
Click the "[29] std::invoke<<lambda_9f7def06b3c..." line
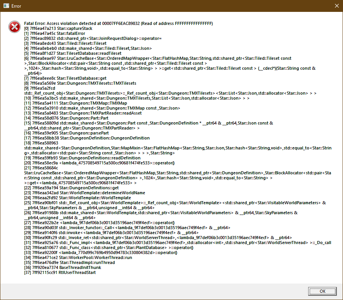coord(111,233)
